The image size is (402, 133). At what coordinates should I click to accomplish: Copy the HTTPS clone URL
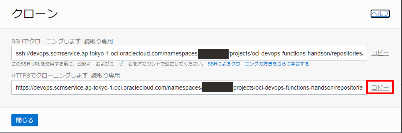[x=380, y=87]
